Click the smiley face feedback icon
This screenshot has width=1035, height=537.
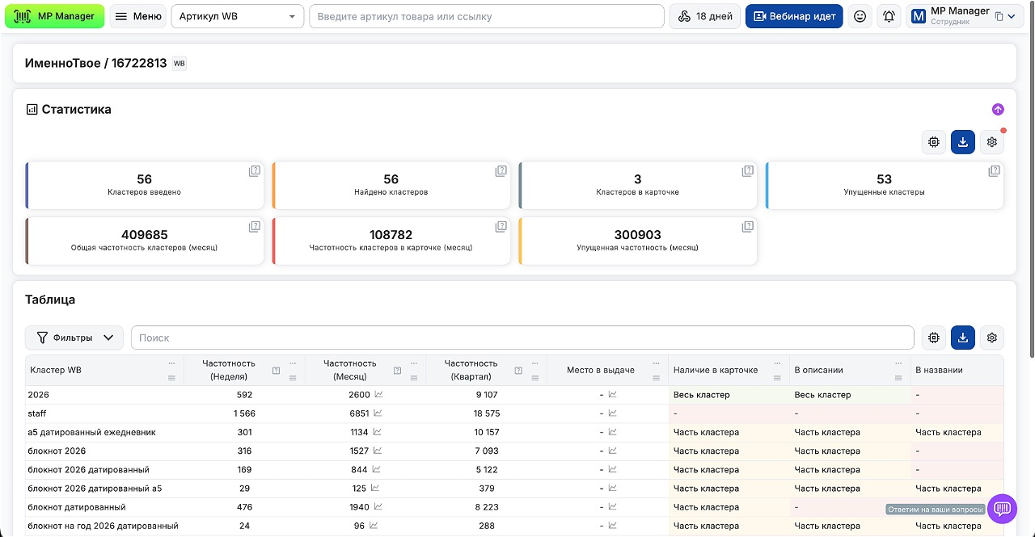coord(860,16)
